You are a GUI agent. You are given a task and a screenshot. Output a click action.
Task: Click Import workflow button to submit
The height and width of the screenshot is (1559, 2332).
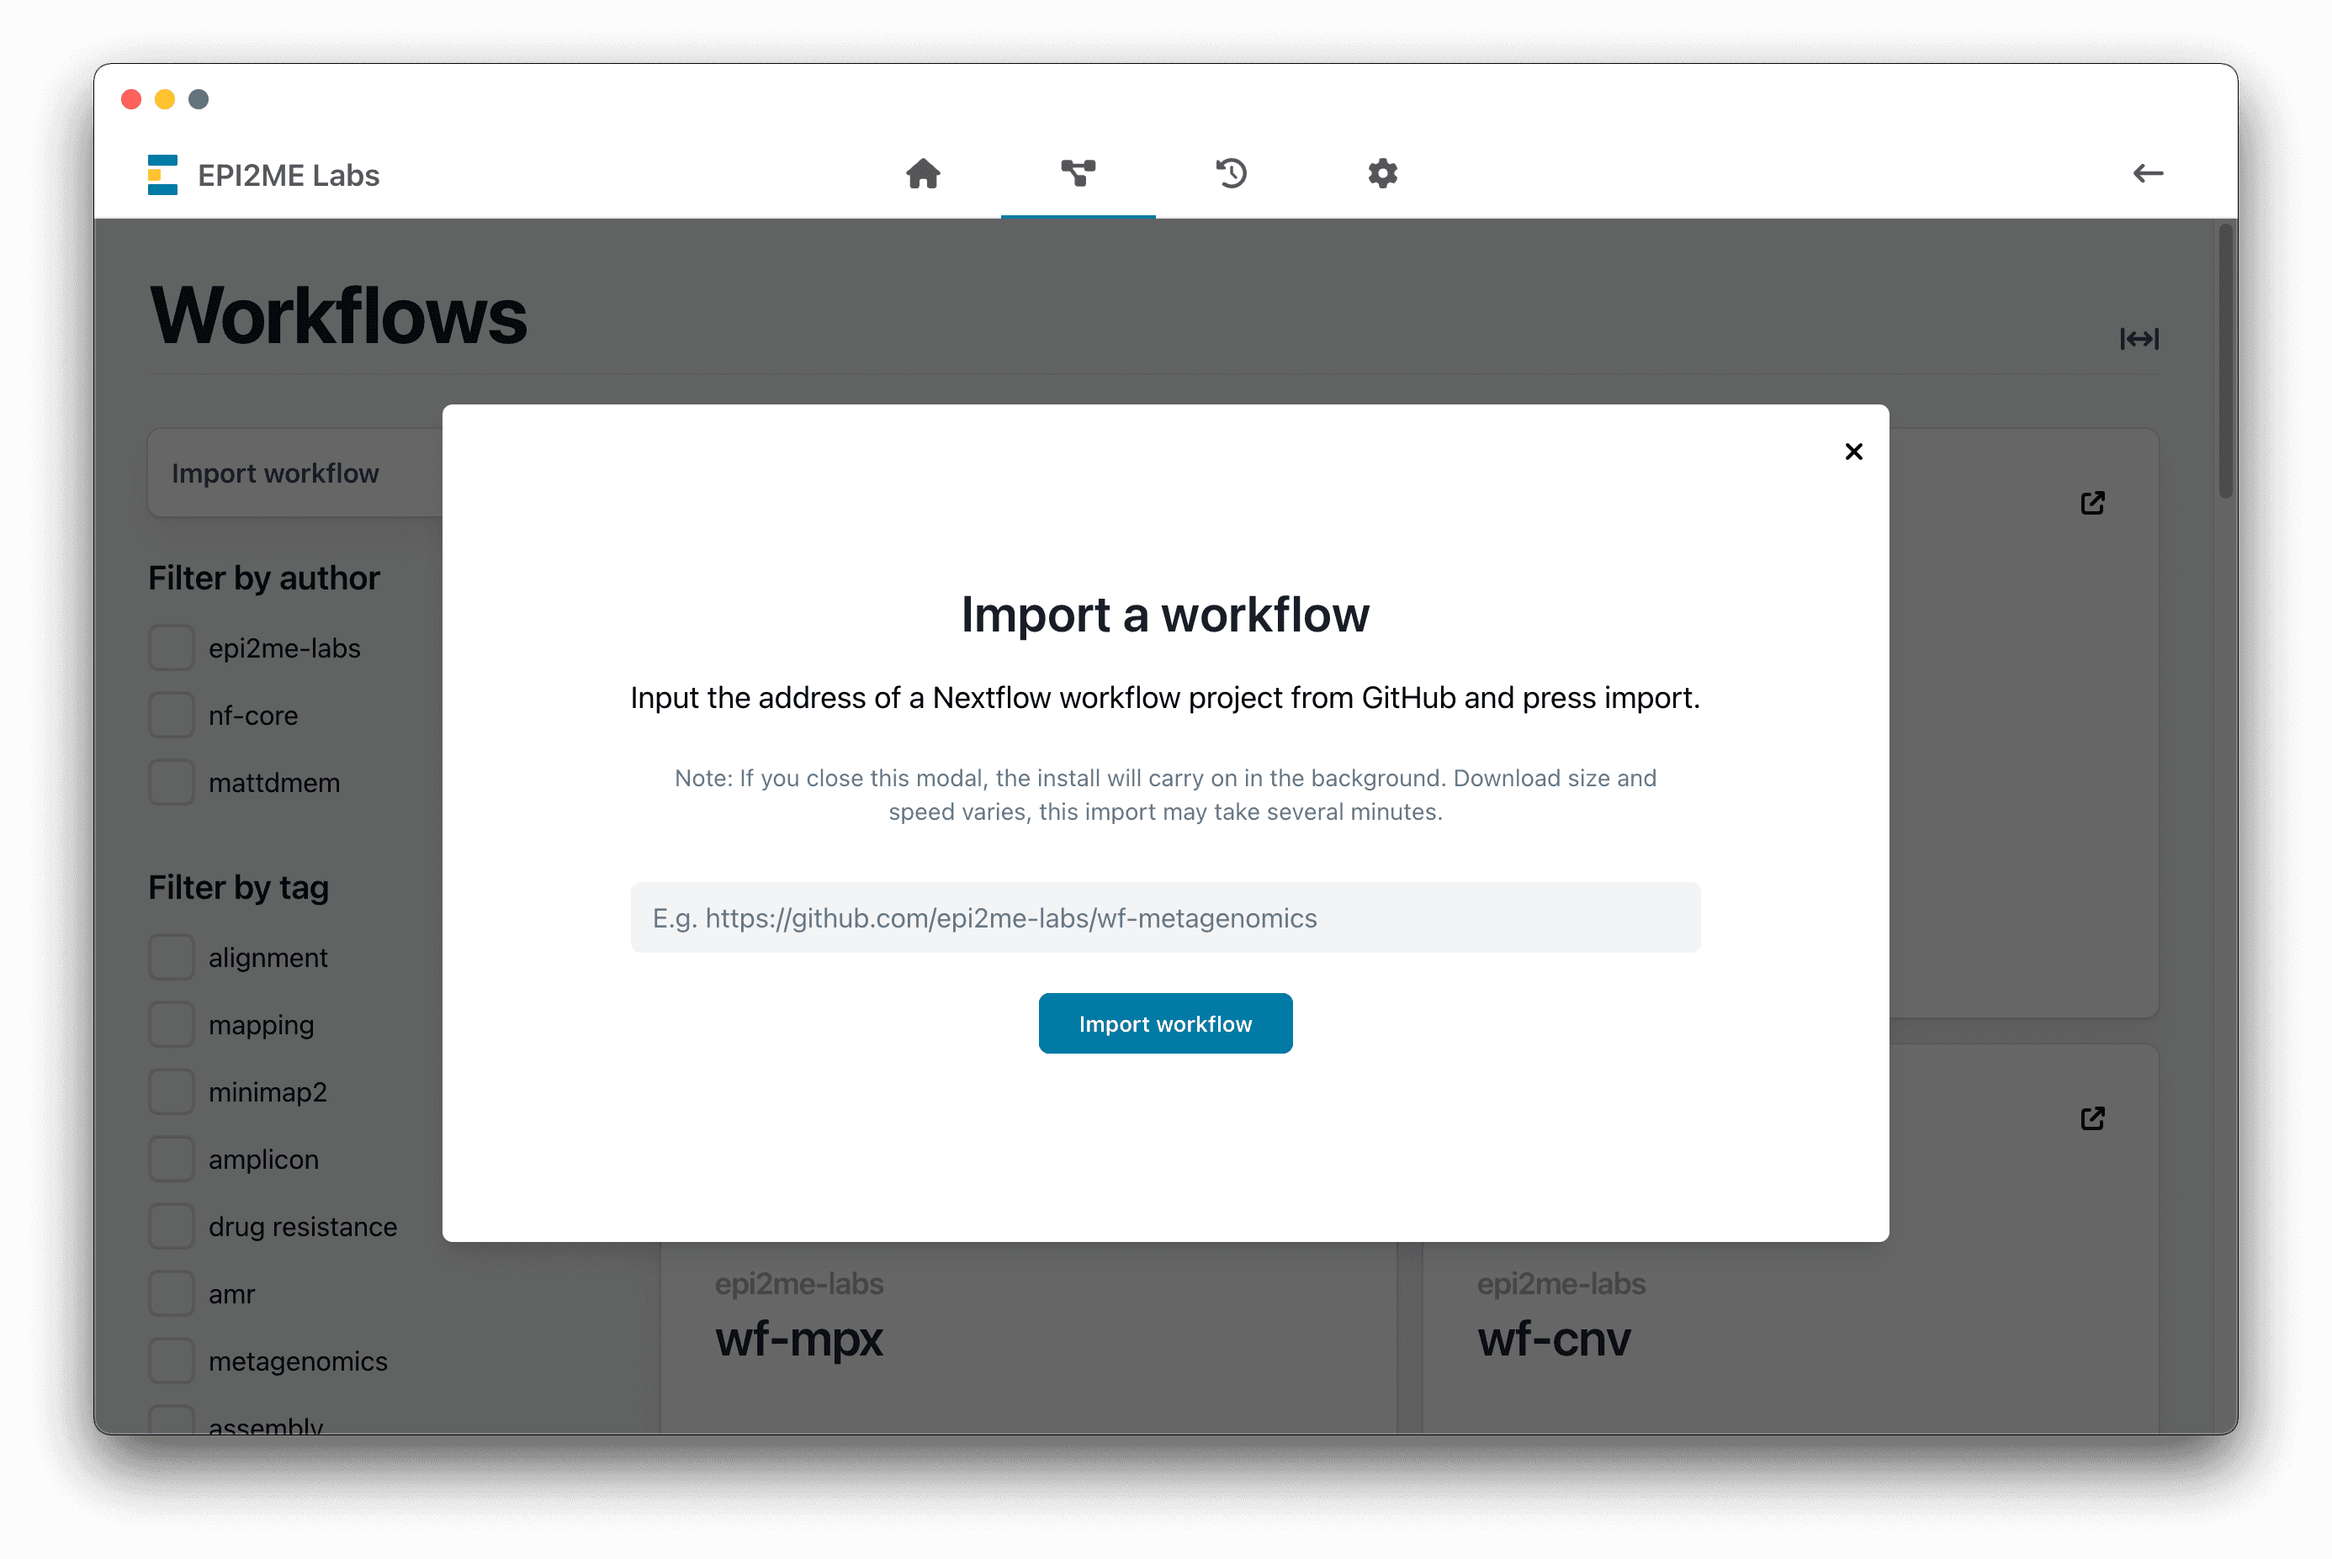(x=1164, y=1023)
